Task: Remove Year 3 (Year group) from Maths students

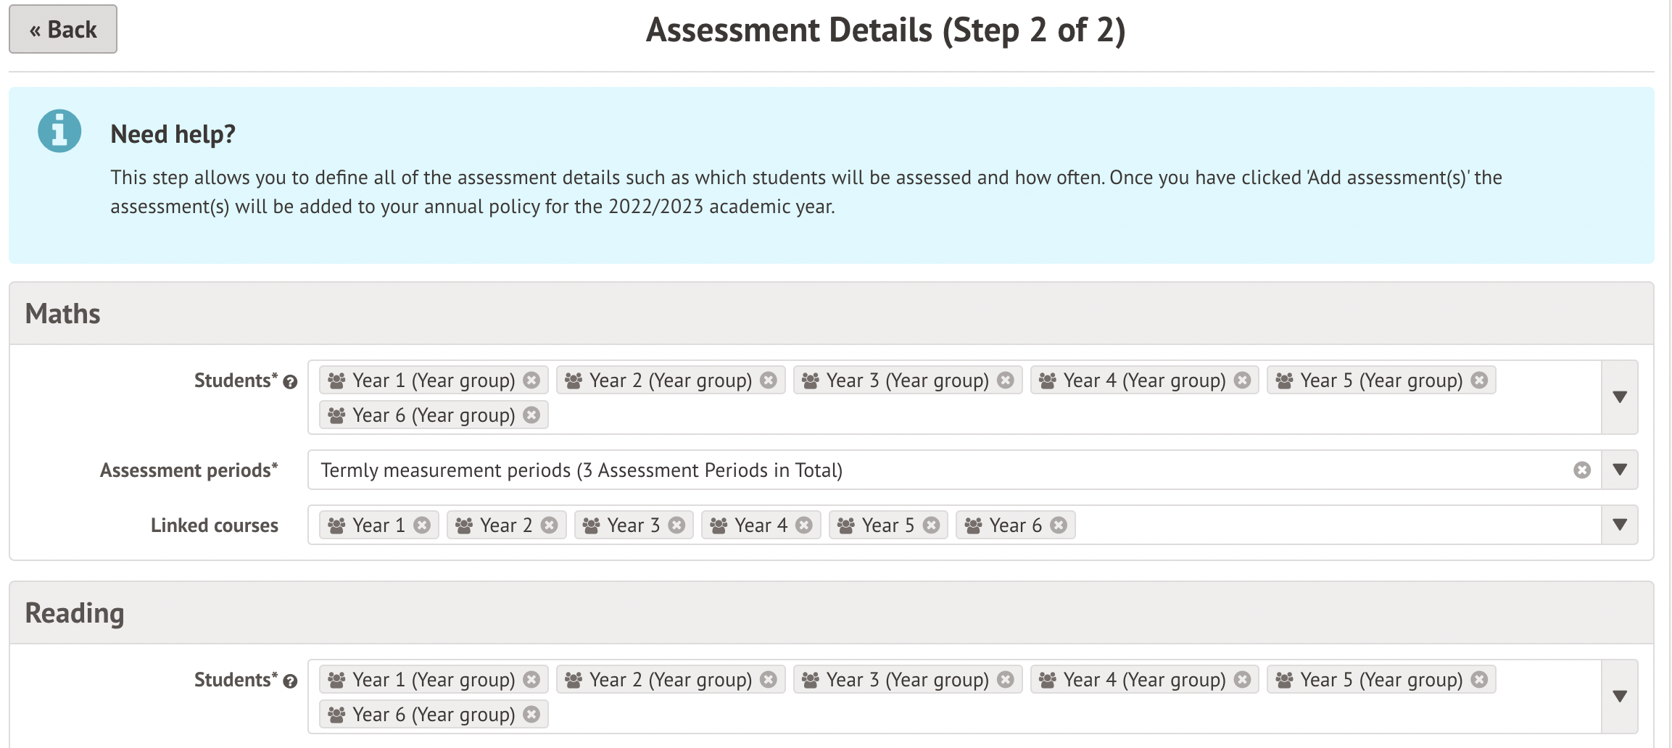Action: click(1006, 381)
